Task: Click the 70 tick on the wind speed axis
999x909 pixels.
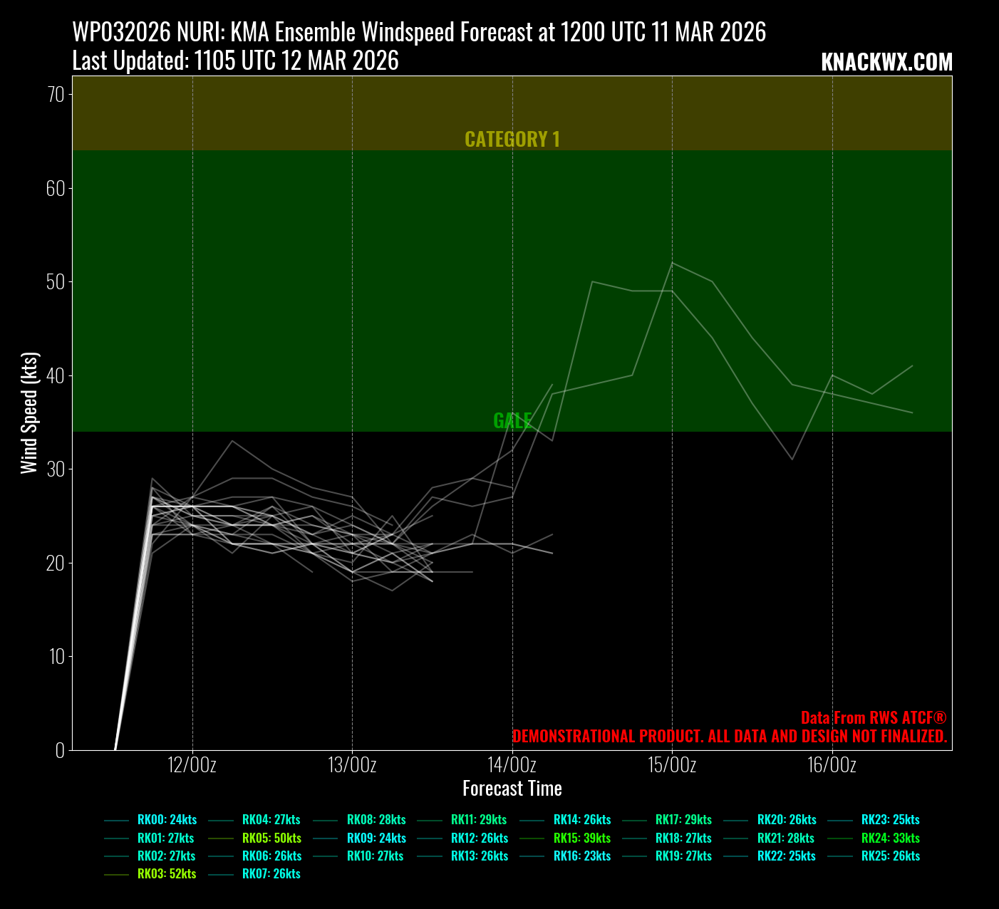Action: tap(56, 95)
